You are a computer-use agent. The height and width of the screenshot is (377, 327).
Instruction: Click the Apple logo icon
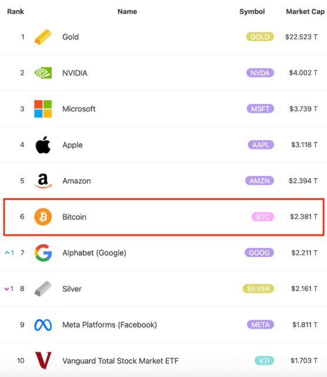(x=43, y=145)
